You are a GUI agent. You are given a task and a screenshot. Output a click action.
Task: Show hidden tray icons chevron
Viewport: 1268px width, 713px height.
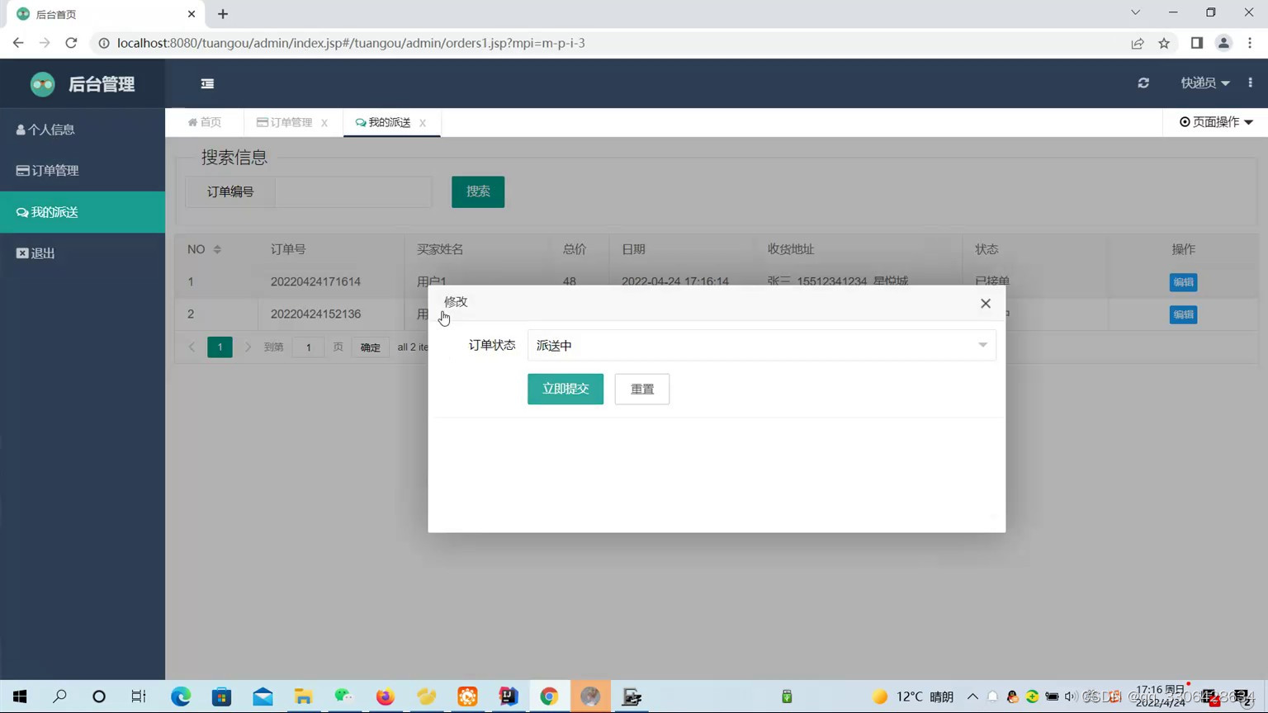(x=972, y=696)
